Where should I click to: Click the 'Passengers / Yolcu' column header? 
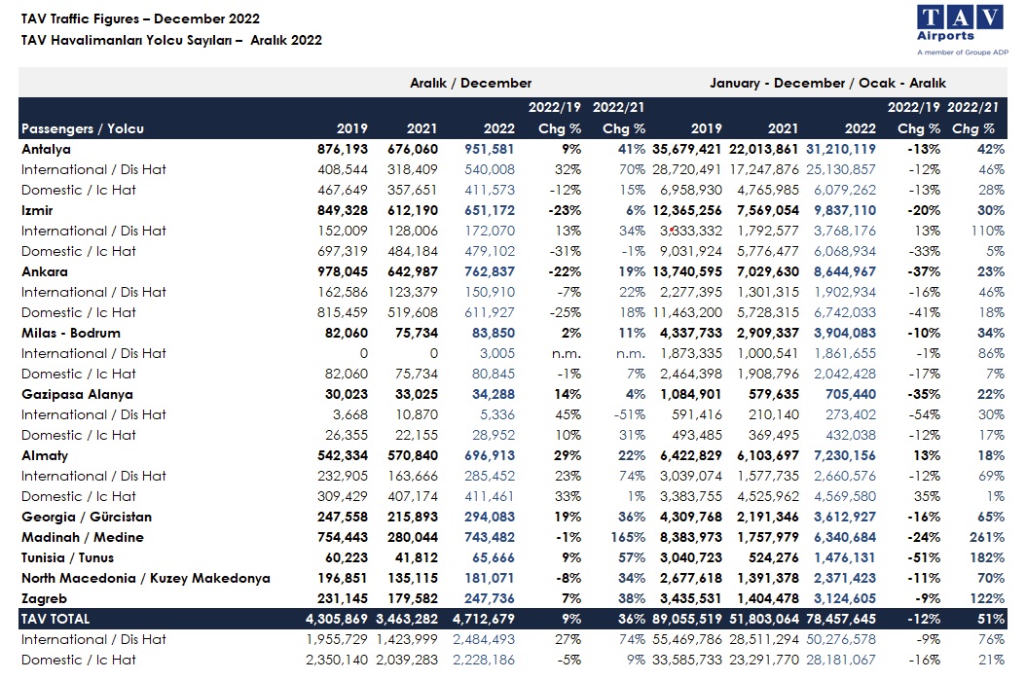pyautogui.click(x=83, y=128)
